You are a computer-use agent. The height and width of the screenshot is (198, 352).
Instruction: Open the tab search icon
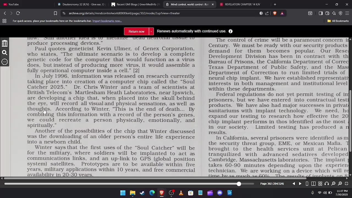coord(310,13)
